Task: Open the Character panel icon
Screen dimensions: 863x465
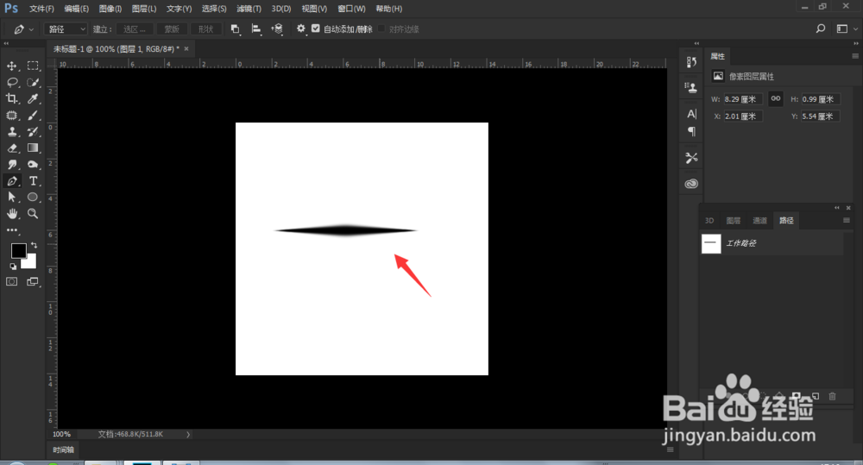Action: coord(691,114)
